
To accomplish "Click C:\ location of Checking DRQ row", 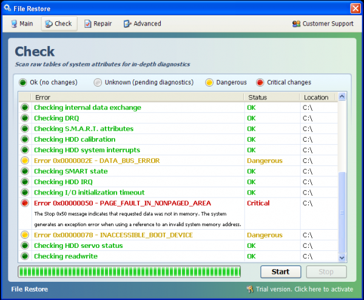I will [308, 118].
